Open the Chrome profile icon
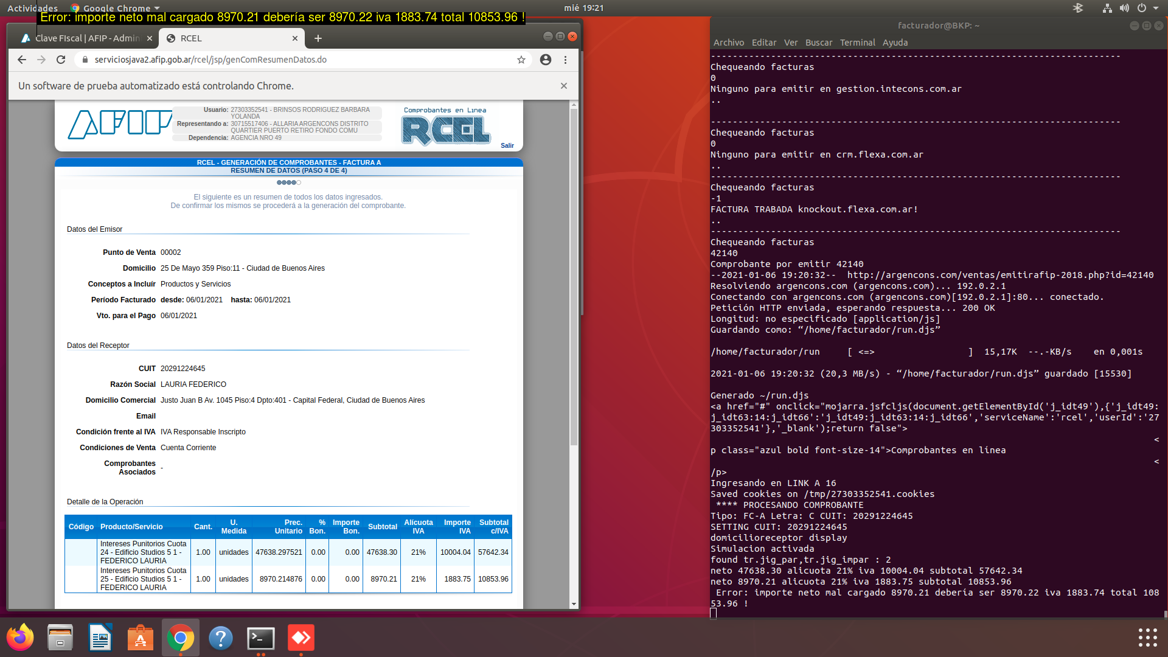 [546, 60]
